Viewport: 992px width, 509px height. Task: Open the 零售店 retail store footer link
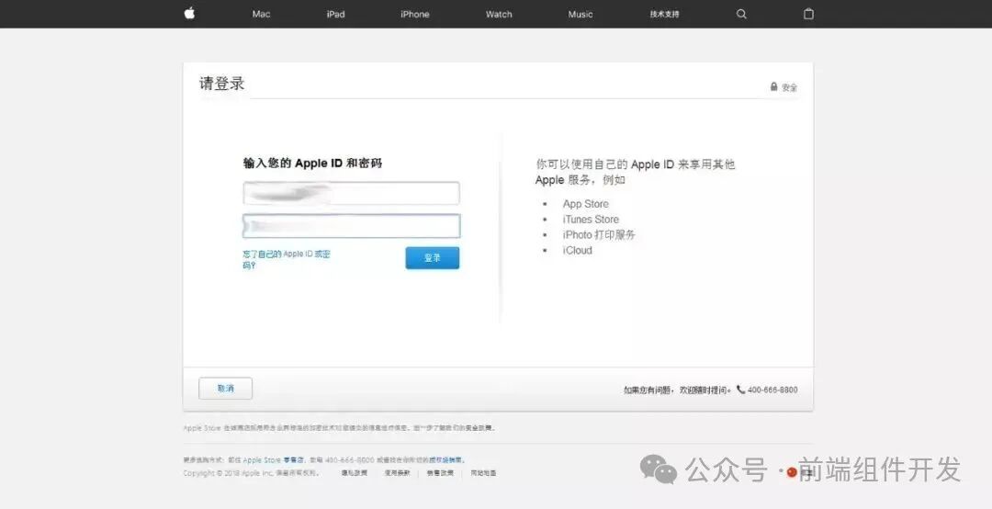click(x=292, y=460)
